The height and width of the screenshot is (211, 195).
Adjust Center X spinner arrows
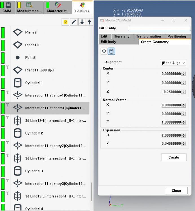pyautogui.click(x=183, y=74)
